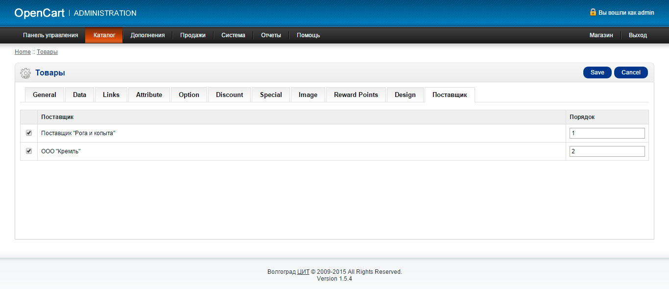Viewport: 669px width, 289px height.
Task: Click the OpenCart logo
Action: tap(39, 13)
